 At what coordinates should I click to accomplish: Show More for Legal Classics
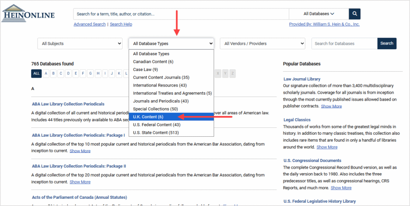click(x=327, y=147)
